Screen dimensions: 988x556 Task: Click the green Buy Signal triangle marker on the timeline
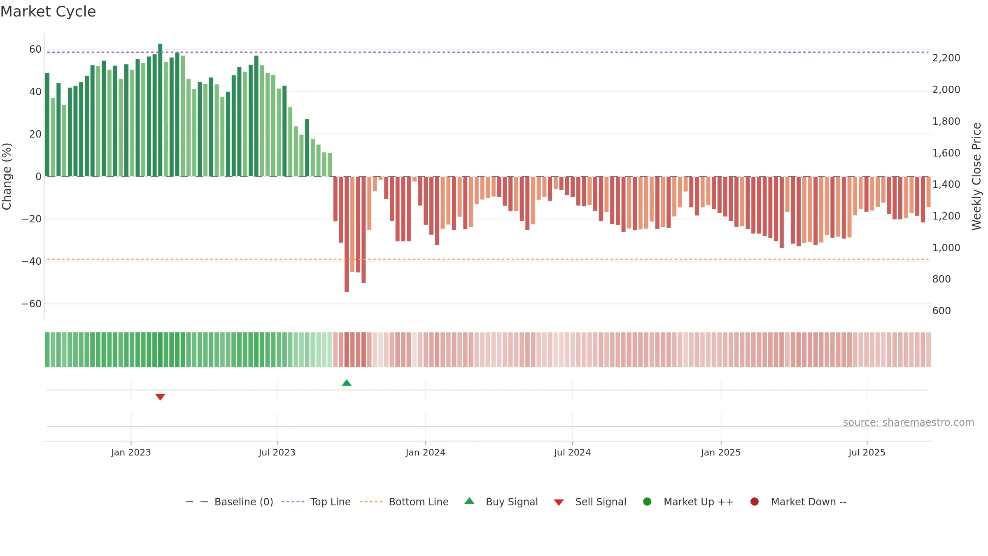pos(347,383)
